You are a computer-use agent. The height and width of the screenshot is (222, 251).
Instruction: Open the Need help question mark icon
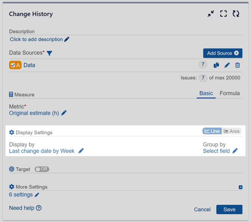click(39, 208)
